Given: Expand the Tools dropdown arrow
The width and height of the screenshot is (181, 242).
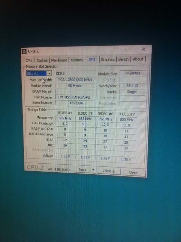Looking at the screenshot, I should pos(93,170).
